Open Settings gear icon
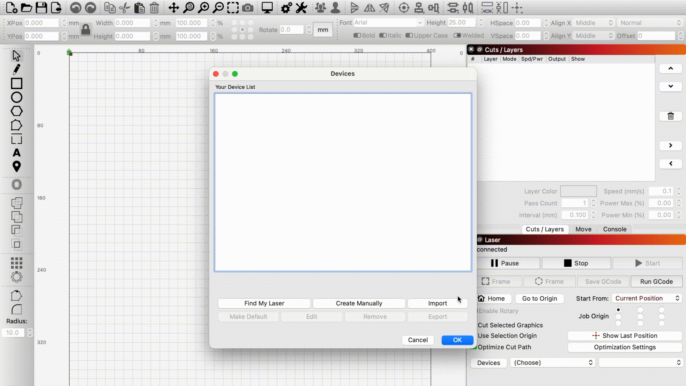 (x=286, y=8)
